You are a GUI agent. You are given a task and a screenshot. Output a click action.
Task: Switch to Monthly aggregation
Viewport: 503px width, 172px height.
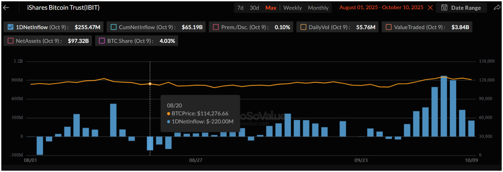318,8
